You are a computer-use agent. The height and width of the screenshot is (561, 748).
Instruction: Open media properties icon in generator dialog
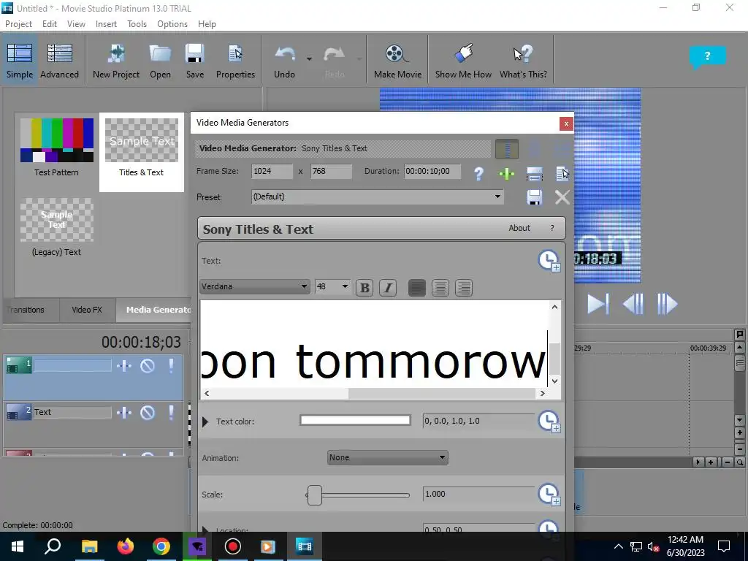(562, 174)
